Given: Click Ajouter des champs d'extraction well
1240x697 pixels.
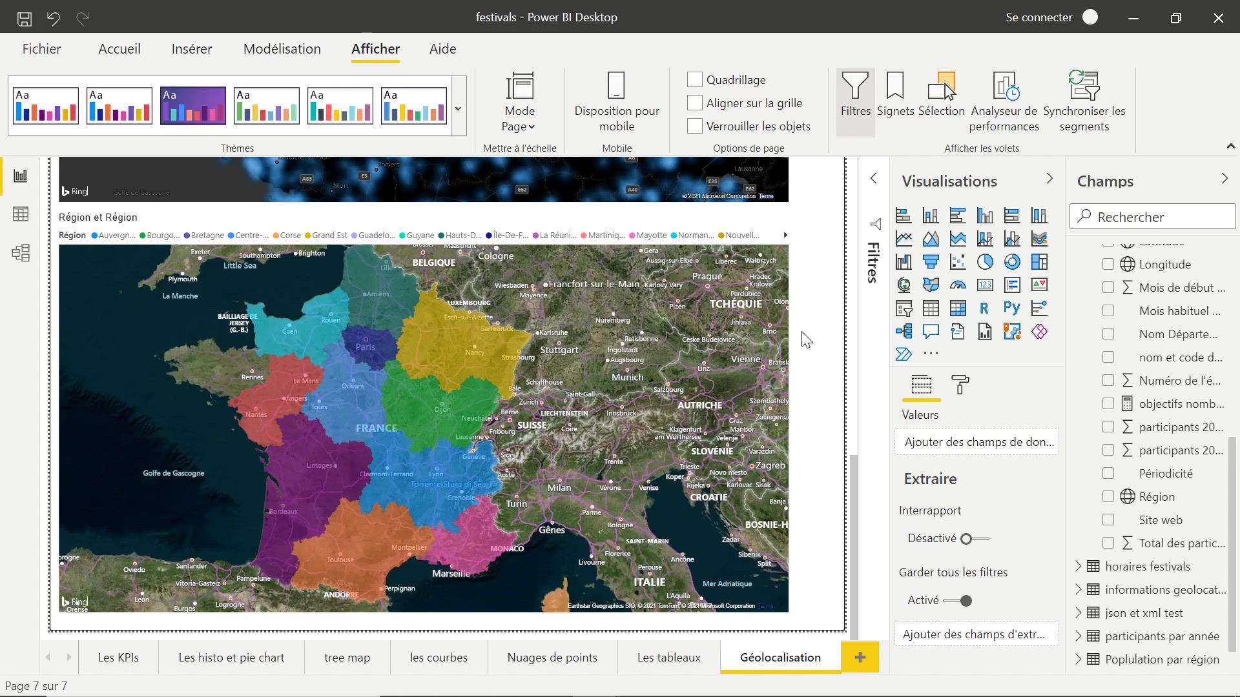Looking at the screenshot, I should click(x=977, y=634).
